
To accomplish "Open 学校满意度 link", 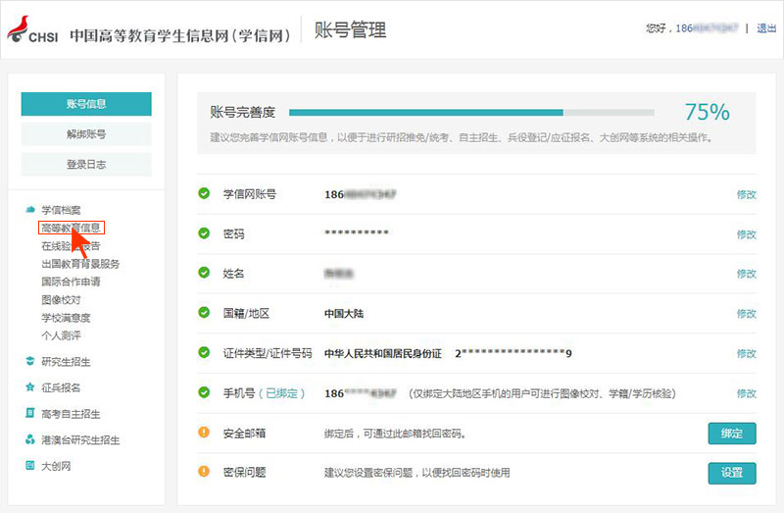I will tap(66, 318).
